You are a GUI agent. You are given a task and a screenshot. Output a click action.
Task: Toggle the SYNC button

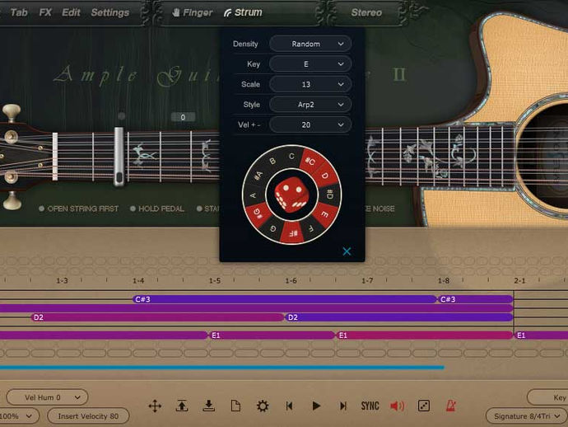[x=370, y=406]
